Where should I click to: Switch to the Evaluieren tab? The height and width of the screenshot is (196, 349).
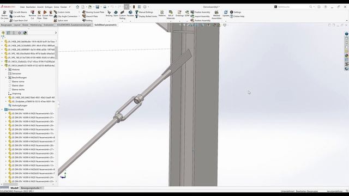(49, 25)
